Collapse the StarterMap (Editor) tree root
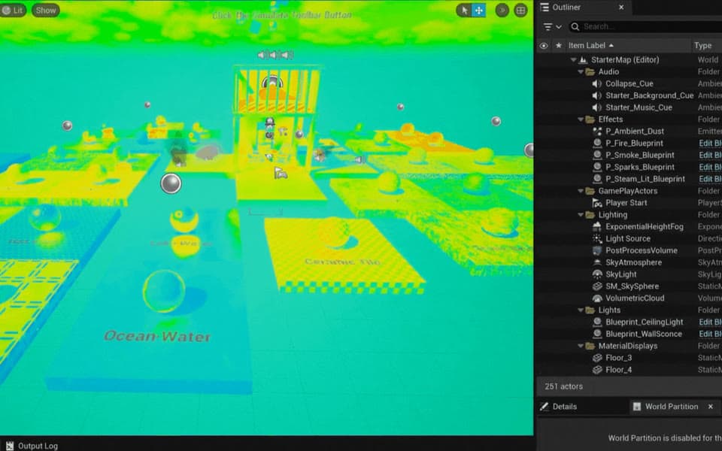 pos(573,60)
